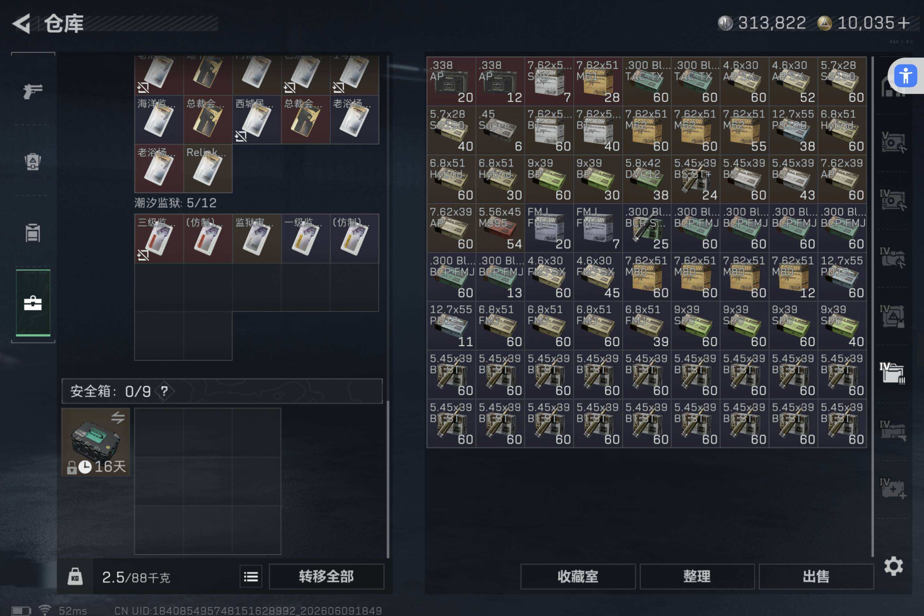Image resolution: width=924 pixels, height=616 pixels.
Task: Select the highlighted case container tab
Action: [33, 303]
